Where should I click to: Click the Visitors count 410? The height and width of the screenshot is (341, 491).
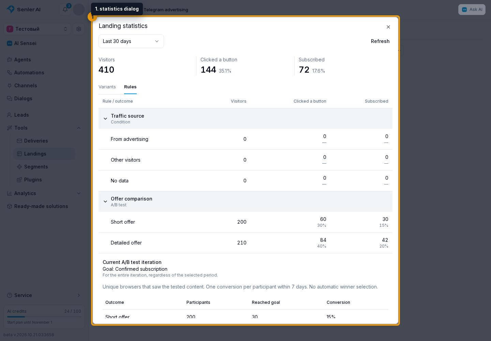point(106,70)
